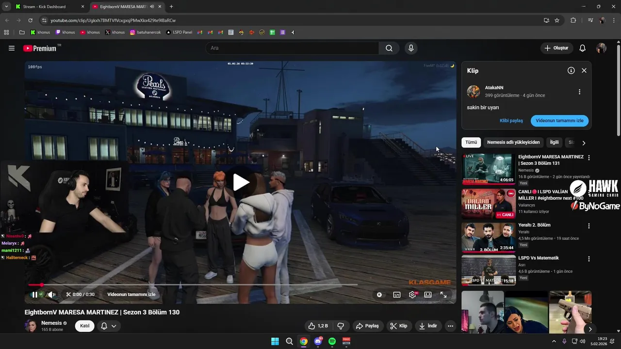
Task: Bookmark this page with star icon
Action: [557, 20]
